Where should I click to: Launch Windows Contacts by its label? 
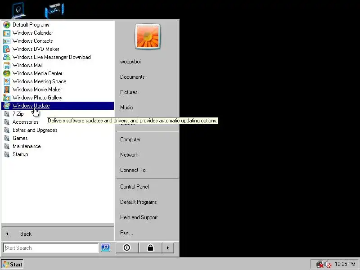click(32, 41)
